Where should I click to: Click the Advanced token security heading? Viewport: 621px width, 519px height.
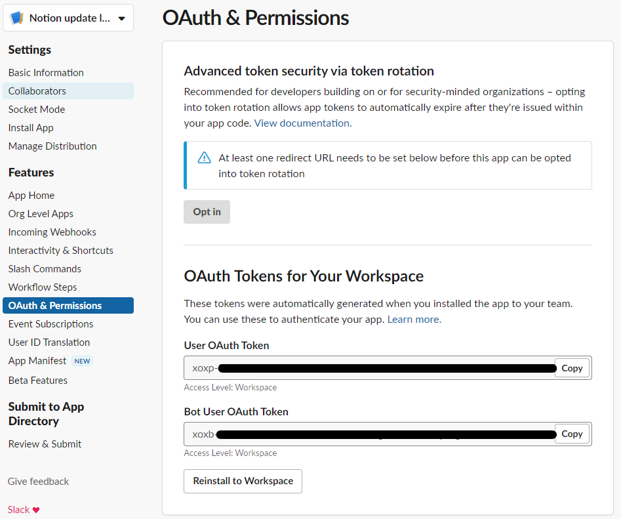[x=309, y=71]
